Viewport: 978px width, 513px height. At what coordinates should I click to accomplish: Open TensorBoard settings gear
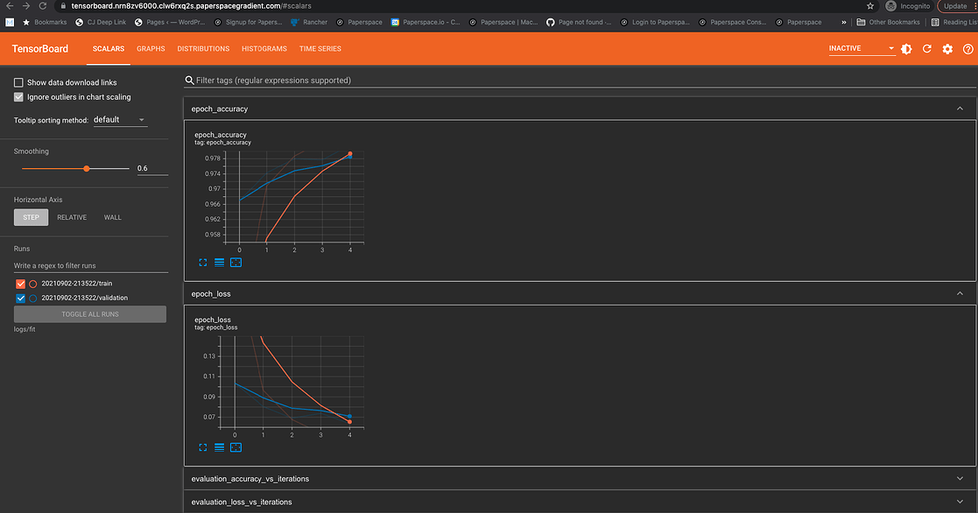947,49
